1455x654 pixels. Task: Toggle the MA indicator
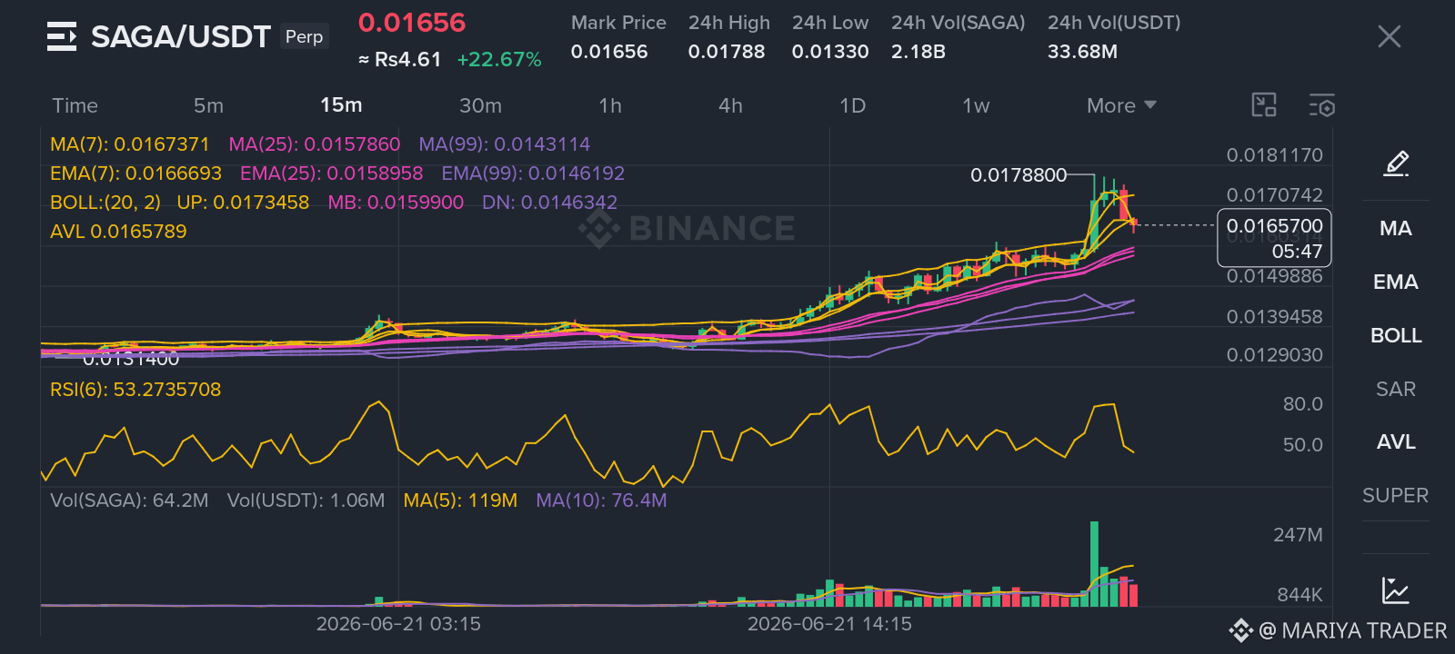1396,228
